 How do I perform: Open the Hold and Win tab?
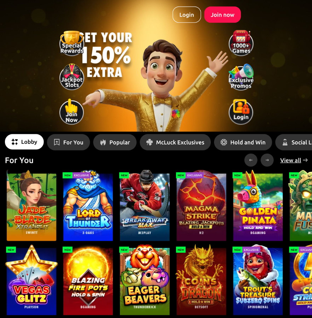tap(243, 142)
